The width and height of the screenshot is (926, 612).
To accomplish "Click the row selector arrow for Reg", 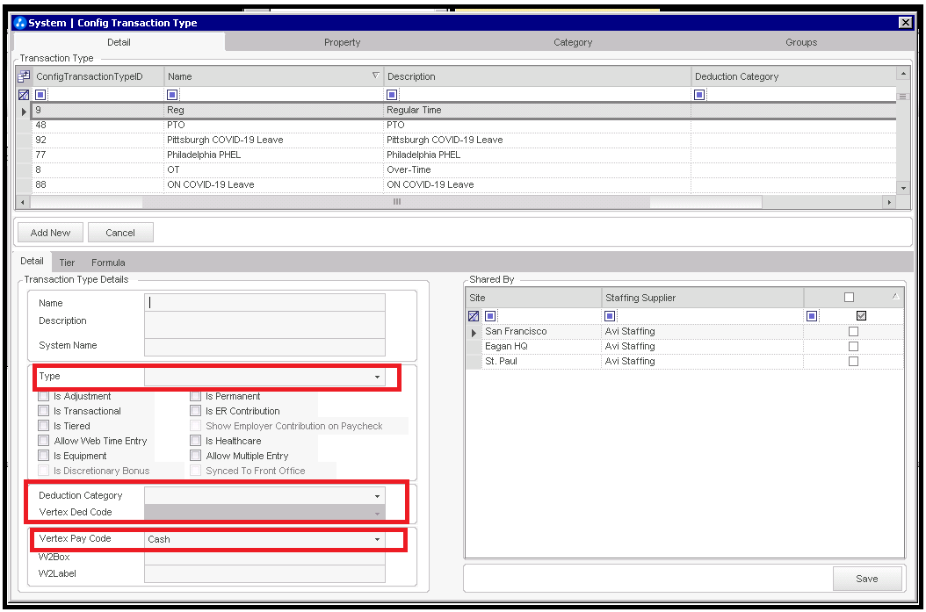I will coord(24,111).
